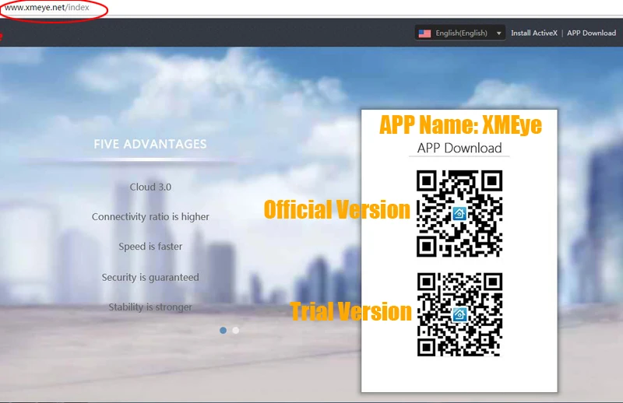This screenshot has height=403, width=623.
Task: Click the Trial Version QR code
Action: (459, 314)
